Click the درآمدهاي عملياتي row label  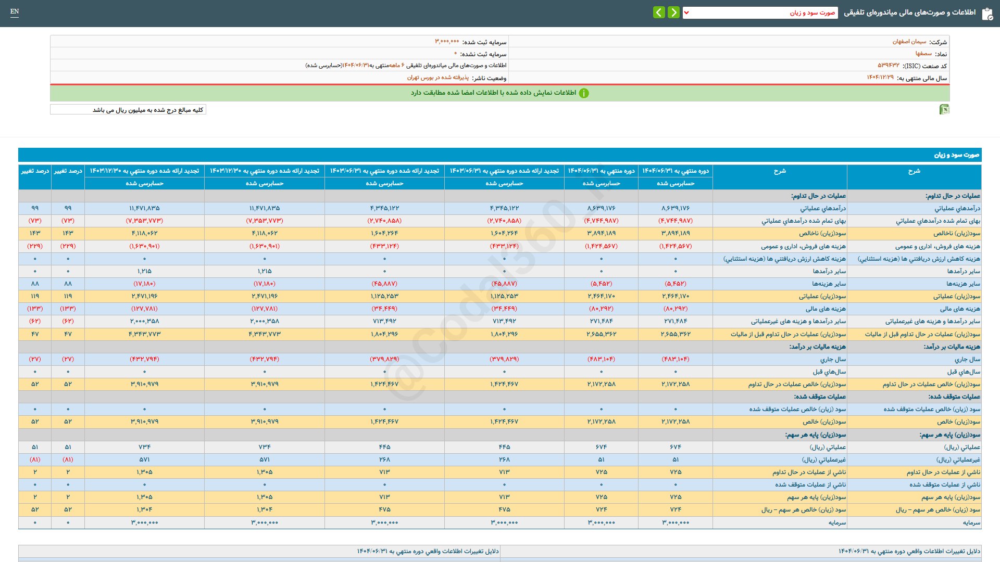pos(957,209)
